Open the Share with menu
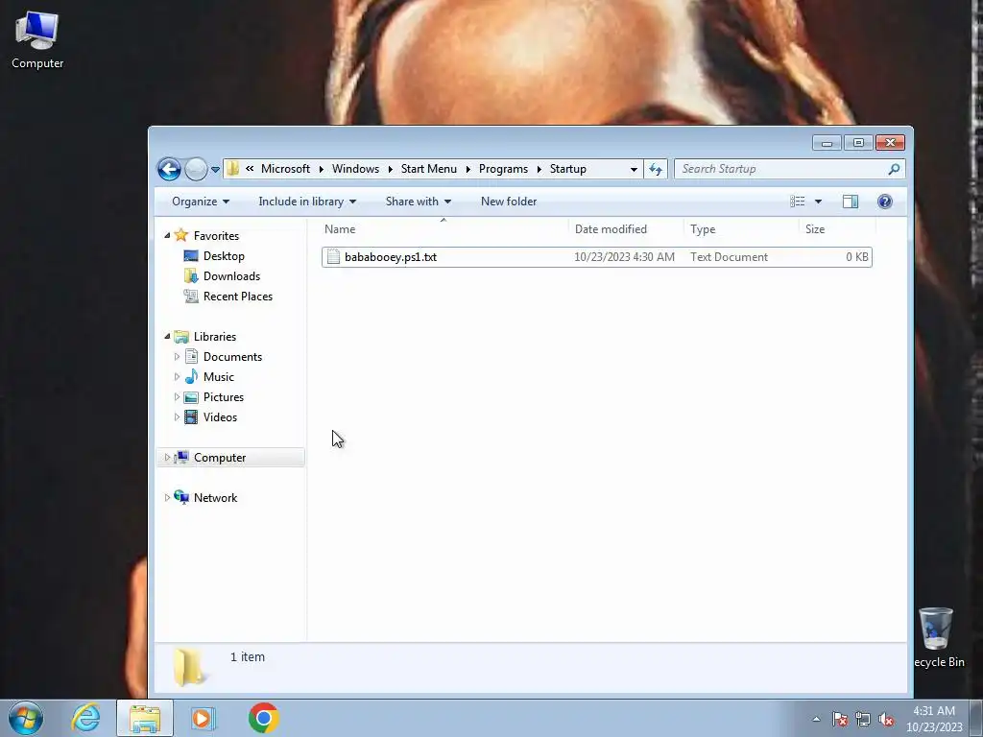 pos(419,202)
